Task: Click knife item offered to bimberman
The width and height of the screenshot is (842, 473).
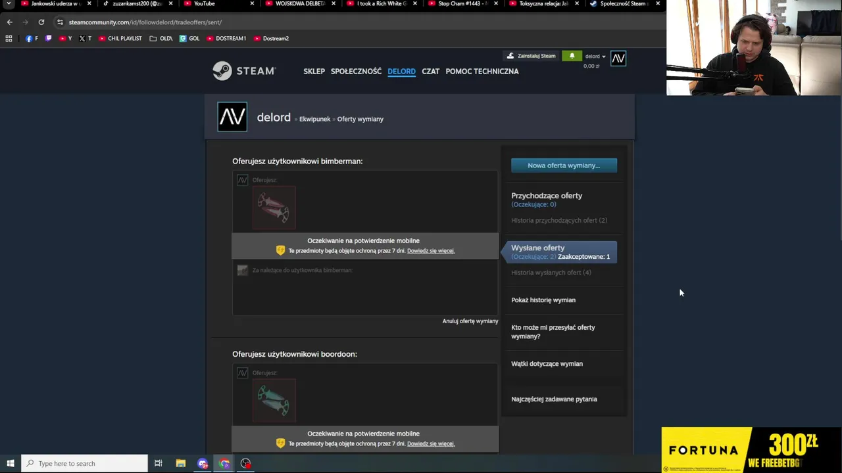Action: (x=274, y=208)
